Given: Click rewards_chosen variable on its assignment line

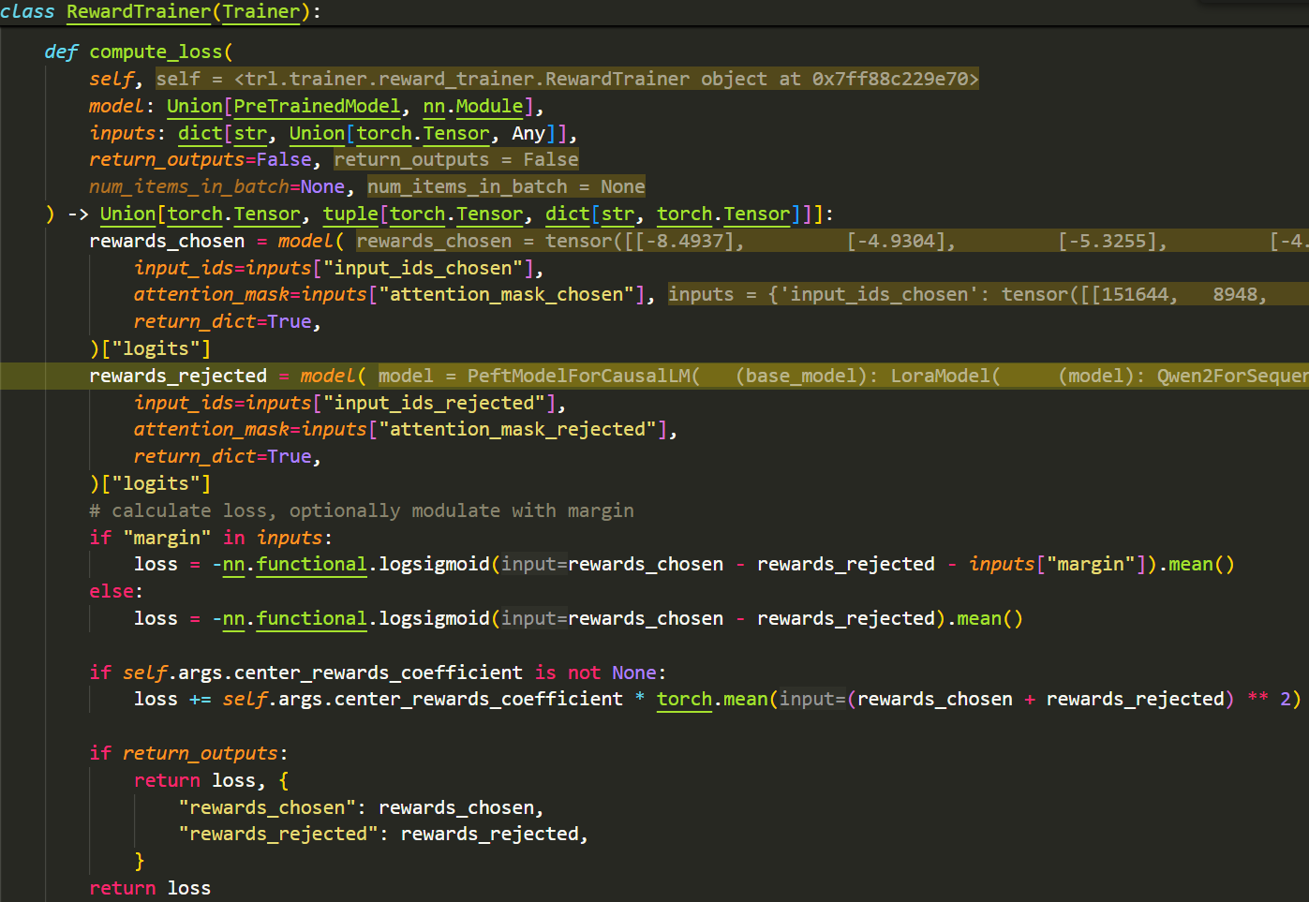Looking at the screenshot, I should (x=167, y=241).
